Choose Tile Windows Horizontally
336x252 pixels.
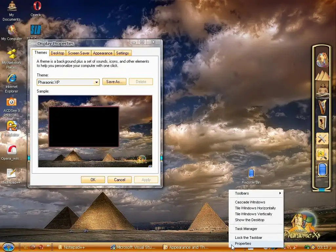click(256, 208)
